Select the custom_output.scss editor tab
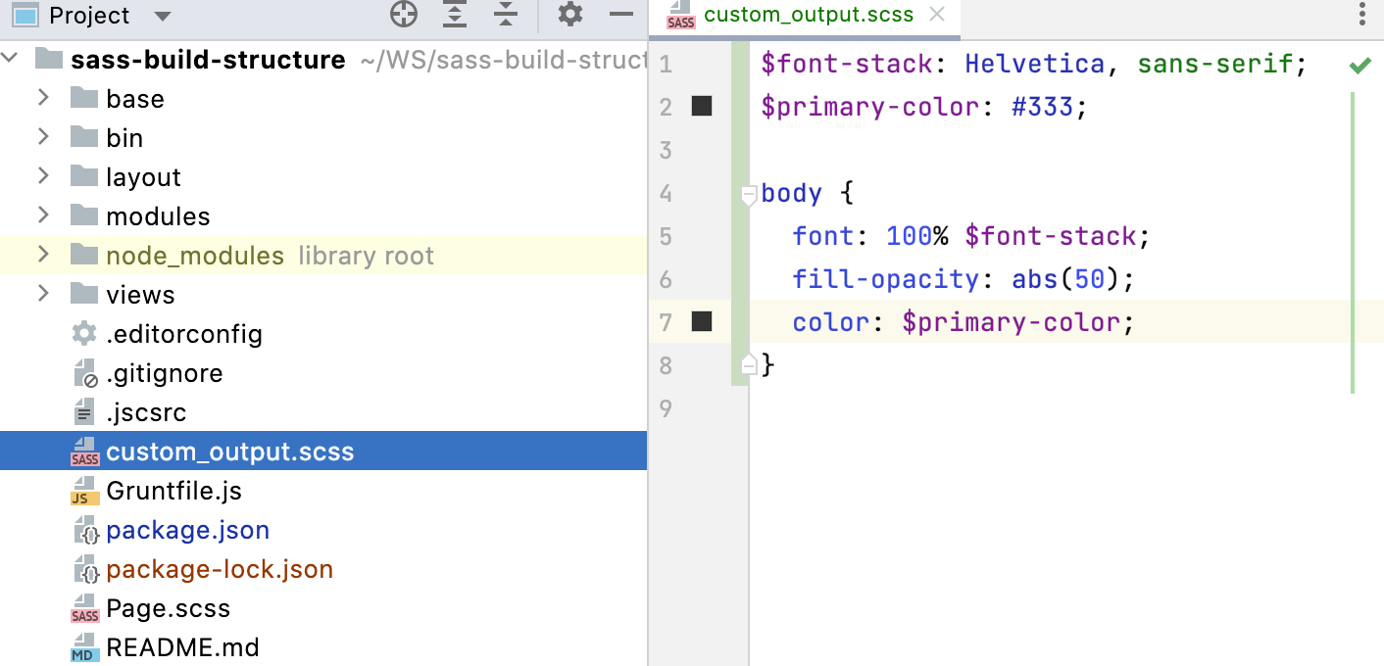Viewport: 1384px width, 666px height. 808,15
